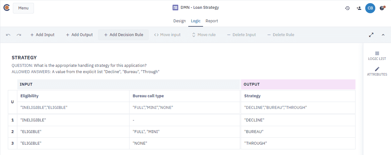This screenshot has width=391, height=155.
Task: Select the hit policy U cell
Action: (12, 102)
